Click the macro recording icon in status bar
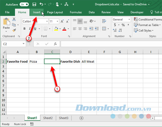162x127 pixels. point(32,124)
